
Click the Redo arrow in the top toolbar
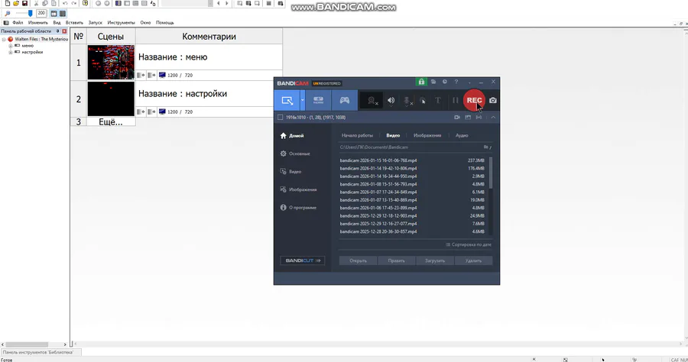(74, 3)
